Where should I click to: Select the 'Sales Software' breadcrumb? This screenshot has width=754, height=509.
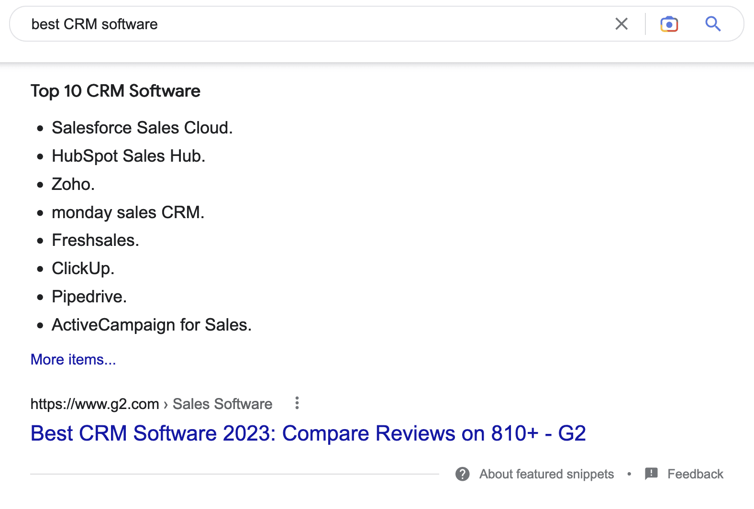[222, 404]
